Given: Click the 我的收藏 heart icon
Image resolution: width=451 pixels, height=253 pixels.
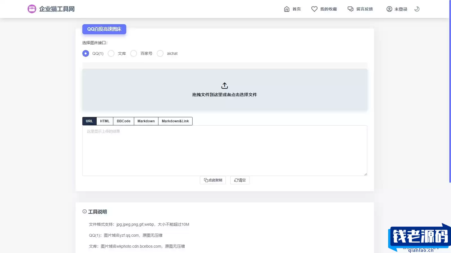Looking at the screenshot, I should point(314,9).
